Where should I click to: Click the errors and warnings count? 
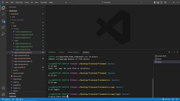click(19, 99)
